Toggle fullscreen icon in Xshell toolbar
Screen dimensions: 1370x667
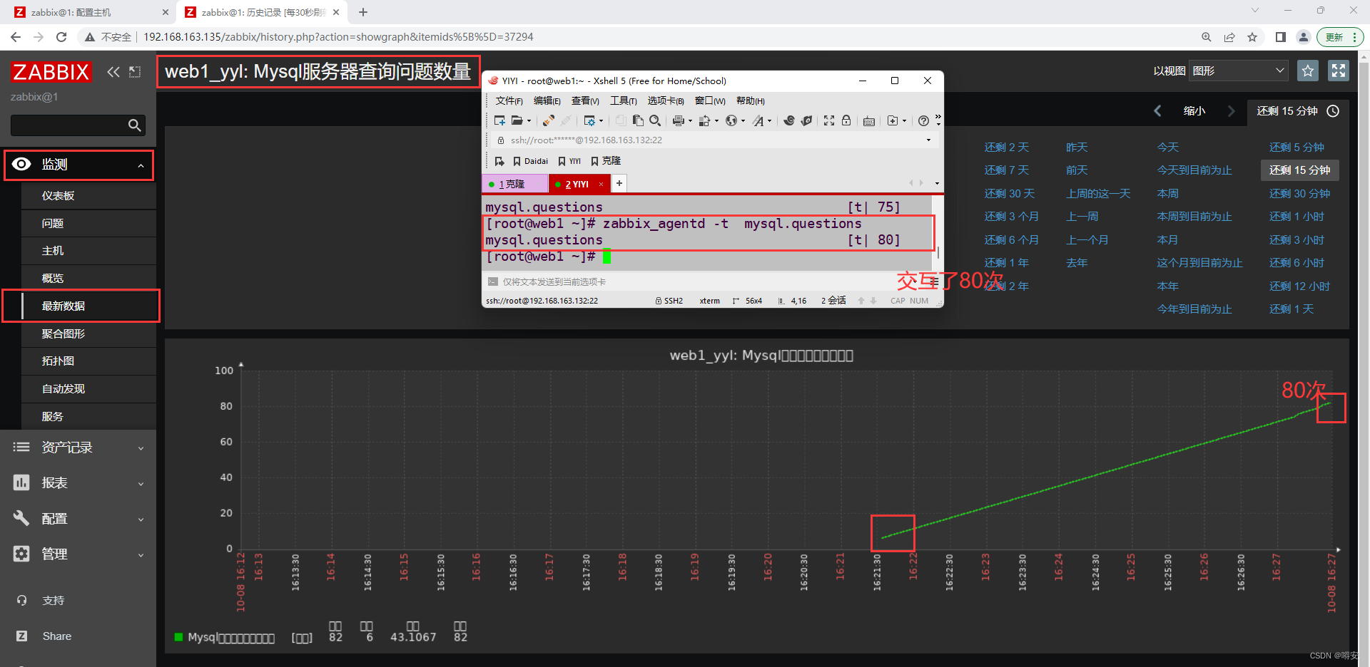point(829,120)
